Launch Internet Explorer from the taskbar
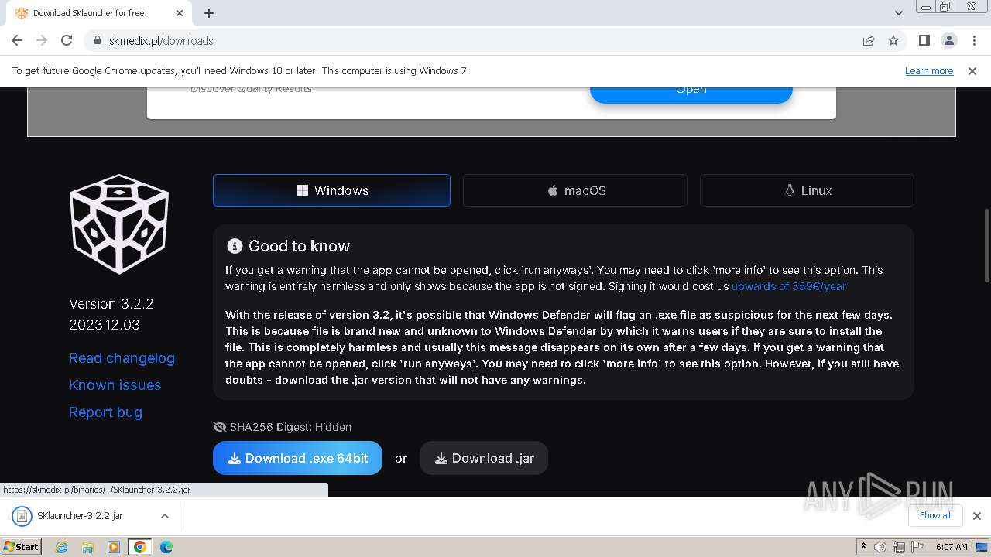991x557 pixels. [x=62, y=547]
